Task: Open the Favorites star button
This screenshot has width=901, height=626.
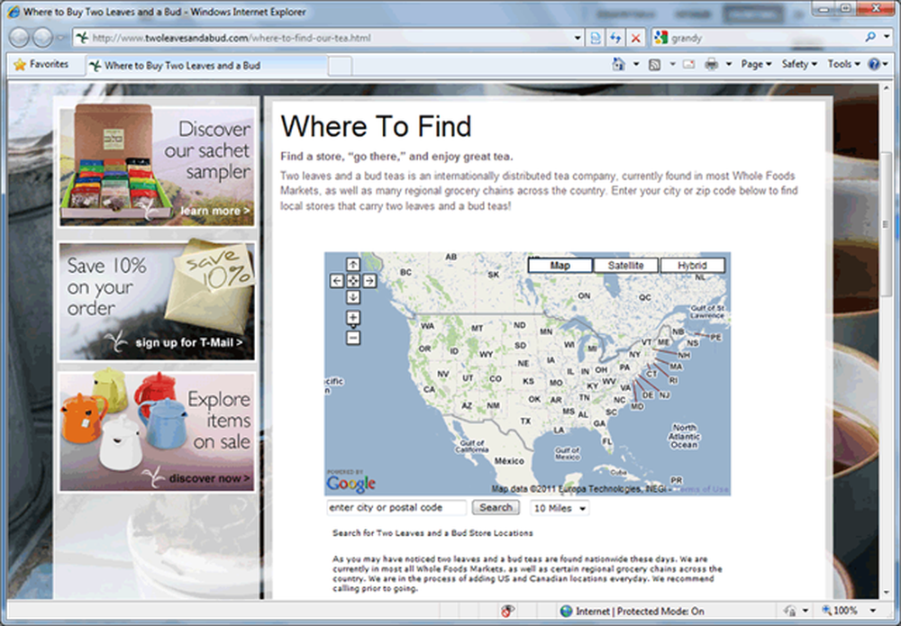Action: point(41,64)
